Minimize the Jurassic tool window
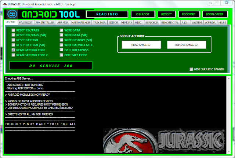The height and width of the screenshot is (158, 235). 210,3
